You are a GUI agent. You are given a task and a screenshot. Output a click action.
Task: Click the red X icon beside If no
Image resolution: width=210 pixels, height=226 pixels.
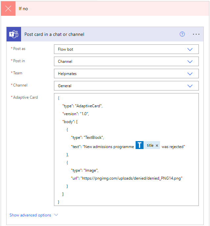click(x=8, y=9)
